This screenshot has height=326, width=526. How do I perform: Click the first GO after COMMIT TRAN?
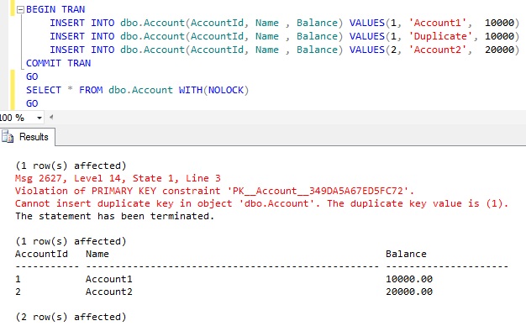click(32, 76)
